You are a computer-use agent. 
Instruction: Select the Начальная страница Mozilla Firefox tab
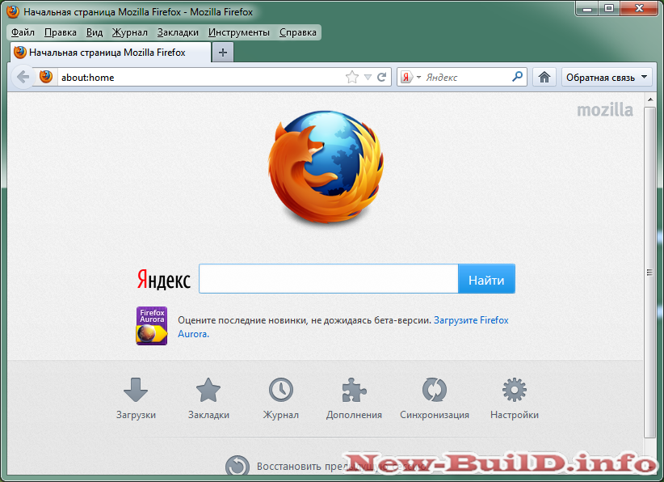[x=110, y=53]
